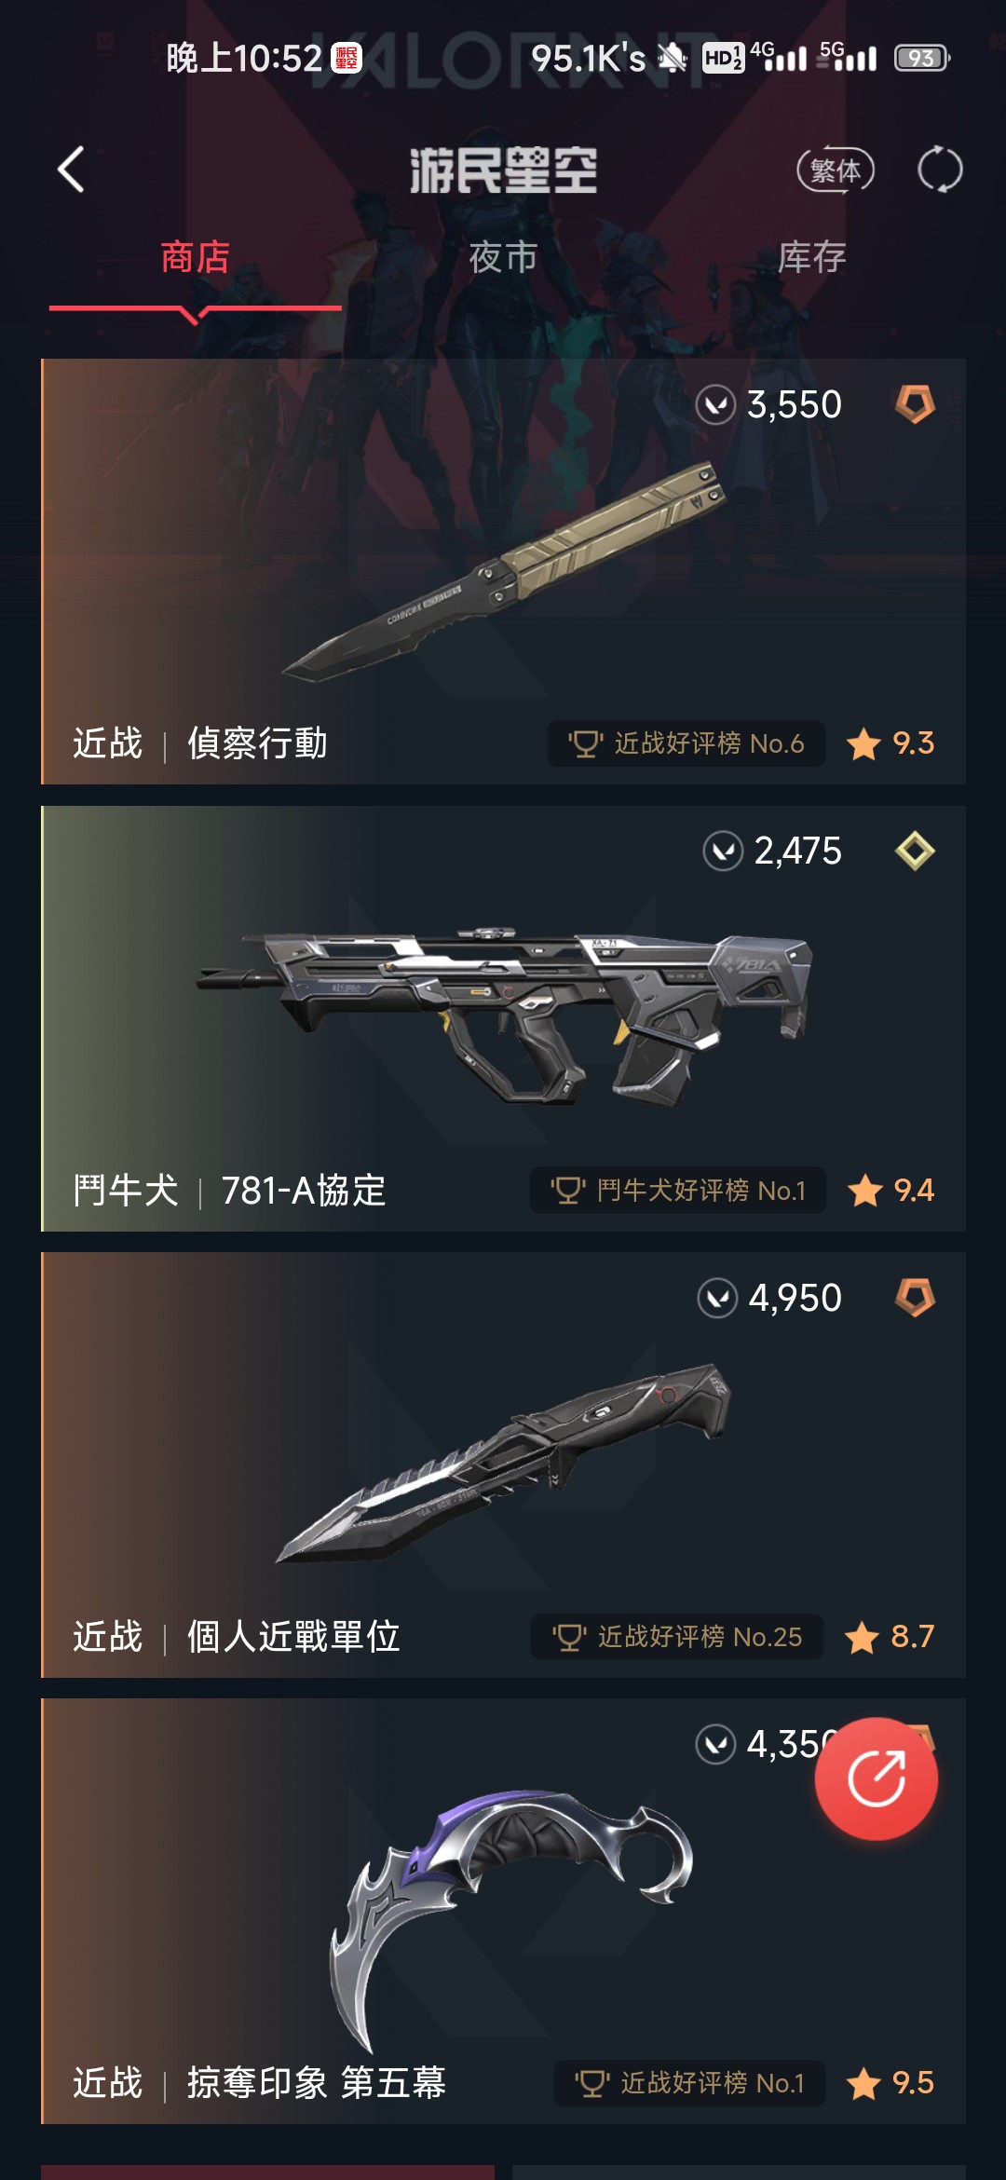Screen dimensions: 1006x2180
Task: Open the 近战好评榜 No.6 ranking badge
Action: click(687, 743)
